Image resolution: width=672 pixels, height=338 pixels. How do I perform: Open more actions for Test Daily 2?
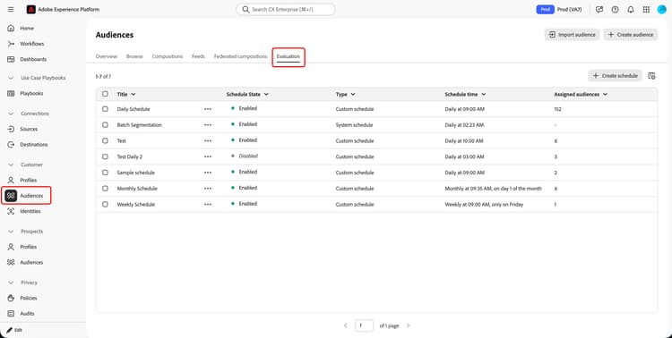pyautogui.click(x=208, y=156)
